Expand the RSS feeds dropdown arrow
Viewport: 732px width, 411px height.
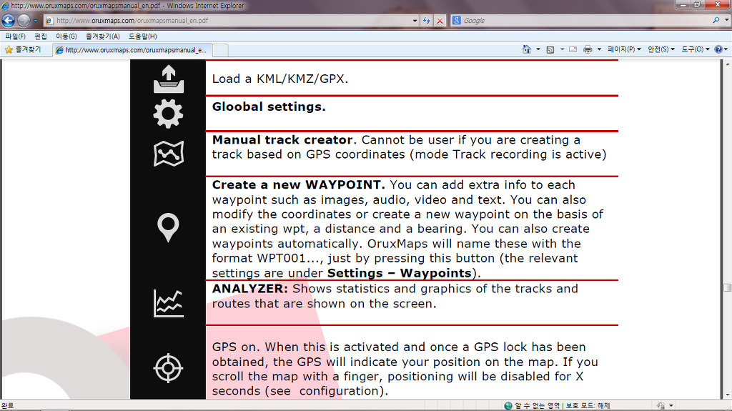click(562, 49)
